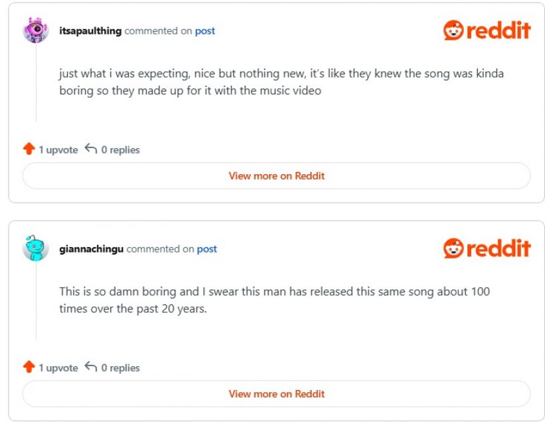Click reply arrow icon under giannachingu's comment
The width and height of the screenshot is (545, 422).
click(x=91, y=367)
